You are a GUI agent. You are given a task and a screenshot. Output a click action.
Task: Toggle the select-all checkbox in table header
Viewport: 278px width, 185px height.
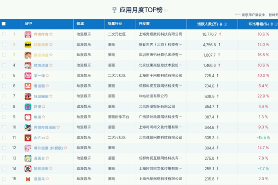[x=4, y=24]
